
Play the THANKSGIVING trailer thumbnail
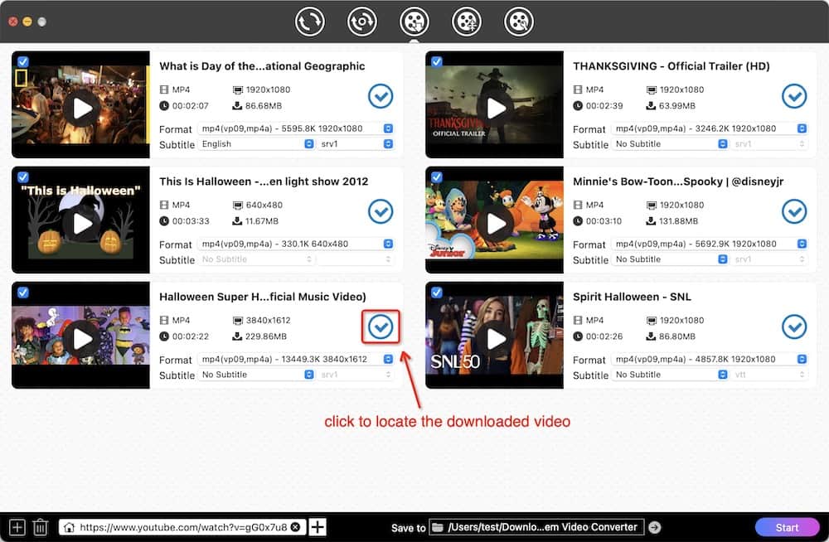tap(496, 109)
